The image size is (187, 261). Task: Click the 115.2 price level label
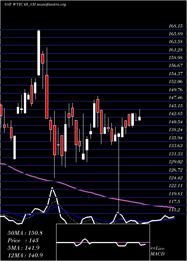[x=174, y=210]
